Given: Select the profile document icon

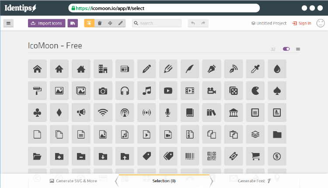Looking at the screenshot, I should click(x=277, y=112).
